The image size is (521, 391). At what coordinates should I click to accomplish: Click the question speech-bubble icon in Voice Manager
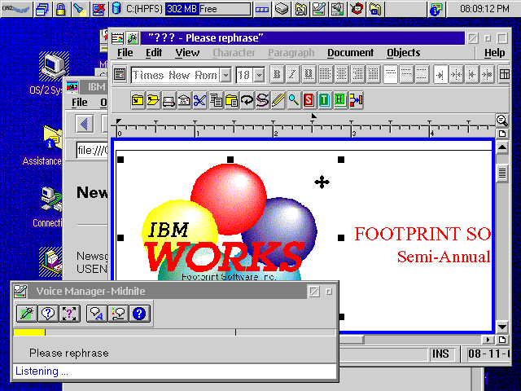pos(48,313)
